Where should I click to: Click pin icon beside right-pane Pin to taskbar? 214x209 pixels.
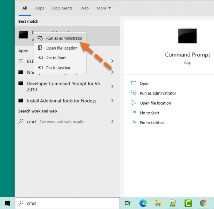point(134,122)
